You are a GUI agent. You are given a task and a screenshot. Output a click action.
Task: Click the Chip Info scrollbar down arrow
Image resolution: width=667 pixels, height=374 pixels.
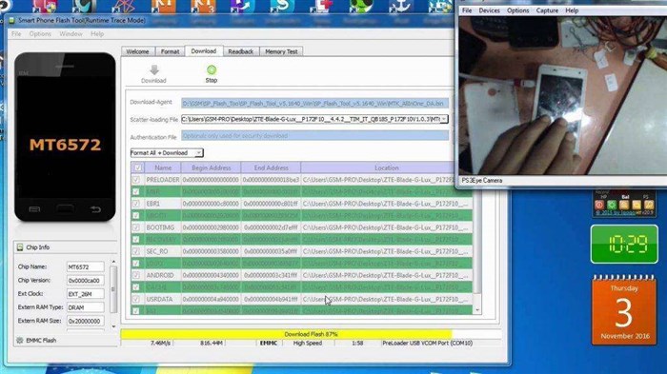(113, 326)
